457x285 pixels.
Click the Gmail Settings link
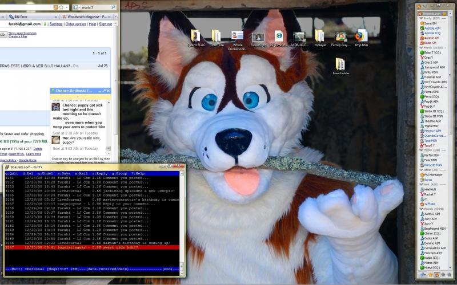pyautogui.click(x=55, y=25)
